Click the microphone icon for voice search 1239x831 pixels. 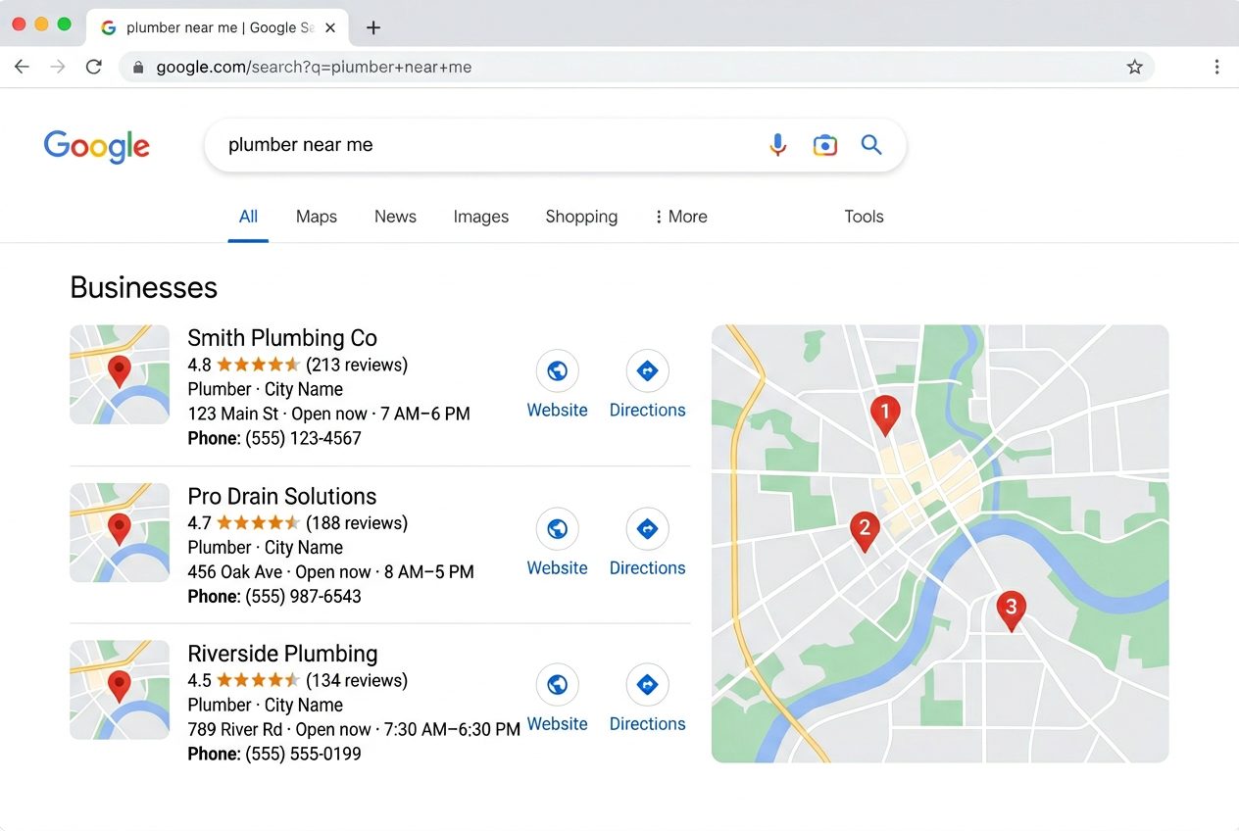[x=777, y=144]
